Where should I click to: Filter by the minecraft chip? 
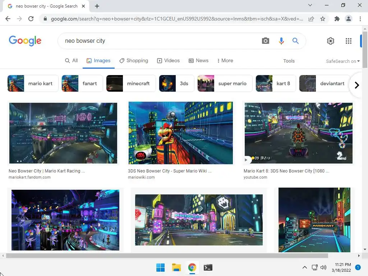131,83
